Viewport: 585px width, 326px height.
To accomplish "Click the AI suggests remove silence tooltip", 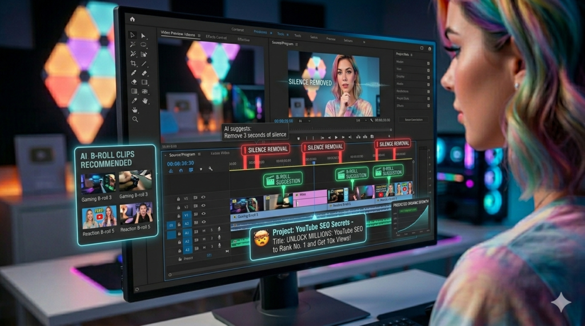I will coord(255,132).
